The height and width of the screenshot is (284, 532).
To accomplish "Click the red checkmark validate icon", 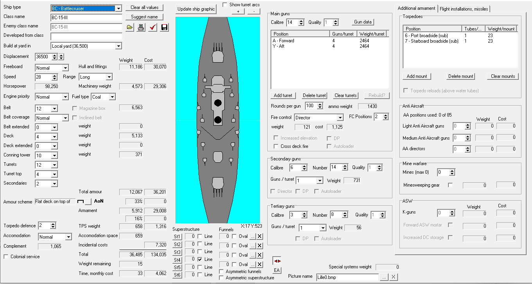I will pyautogui.click(x=153, y=27).
